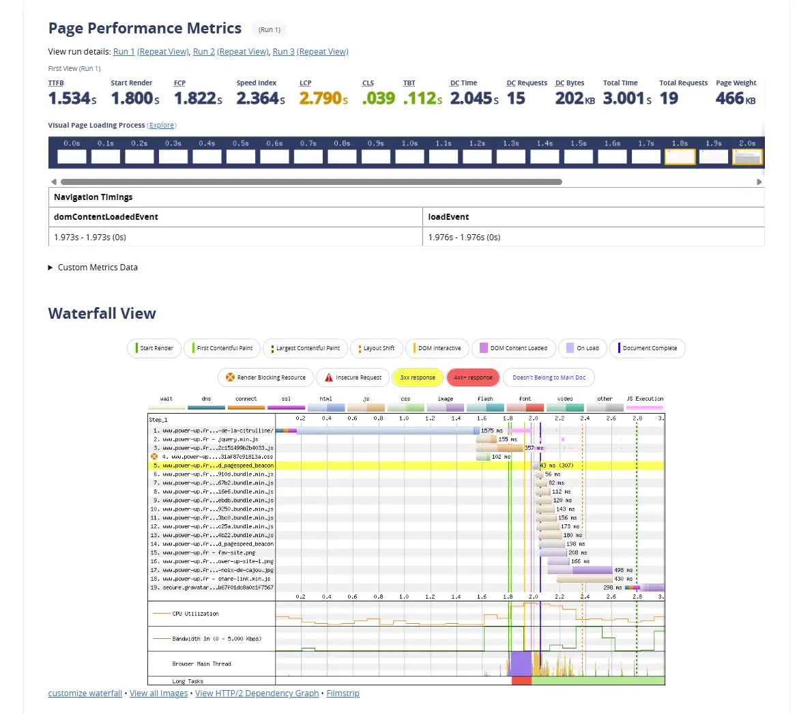
Task: Click the On Load legend marker
Action: 570,348
